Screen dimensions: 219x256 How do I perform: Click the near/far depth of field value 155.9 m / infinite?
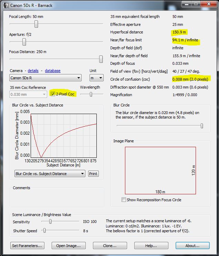[186, 56]
